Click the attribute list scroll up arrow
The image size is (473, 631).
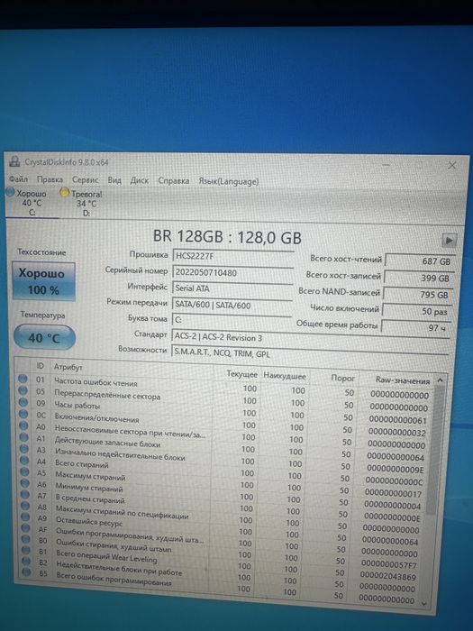(x=440, y=380)
